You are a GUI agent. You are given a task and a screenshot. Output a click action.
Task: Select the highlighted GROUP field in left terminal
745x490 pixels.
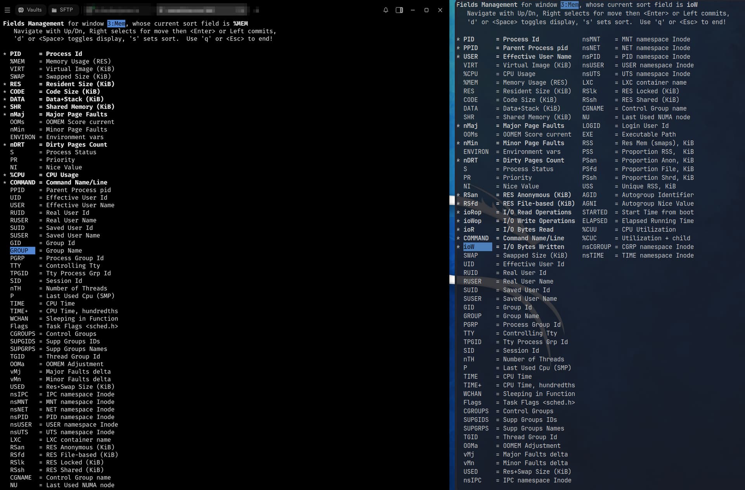(23, 250)
